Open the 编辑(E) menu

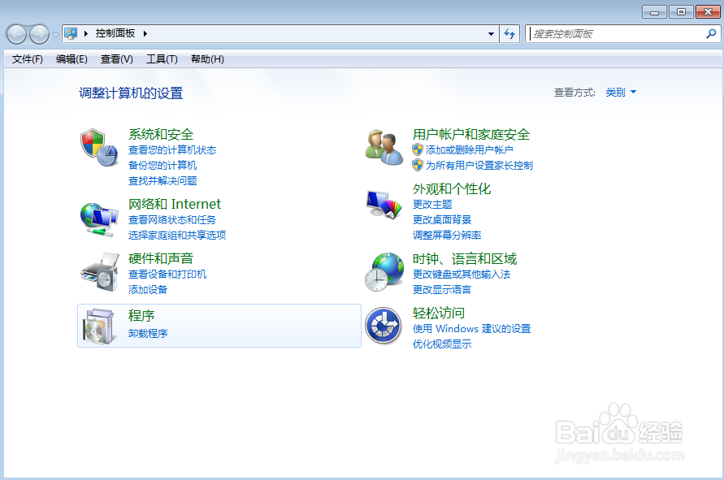pos(72,59)
